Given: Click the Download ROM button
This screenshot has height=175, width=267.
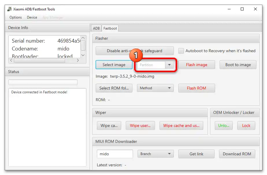Looking at the screenshot, I should coord(237,154).
